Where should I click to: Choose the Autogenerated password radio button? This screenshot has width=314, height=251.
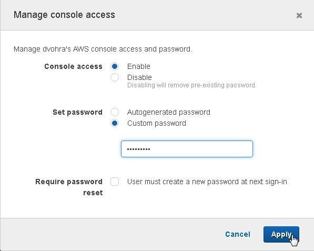click(x=115, y=112)
